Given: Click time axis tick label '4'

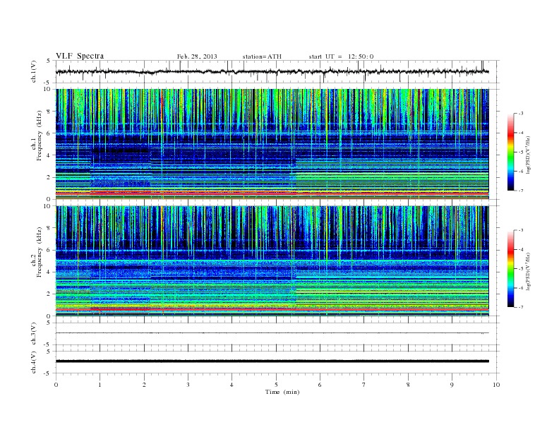Looking at the screenshot, I should pyautogui.click(x=232, y=385).
